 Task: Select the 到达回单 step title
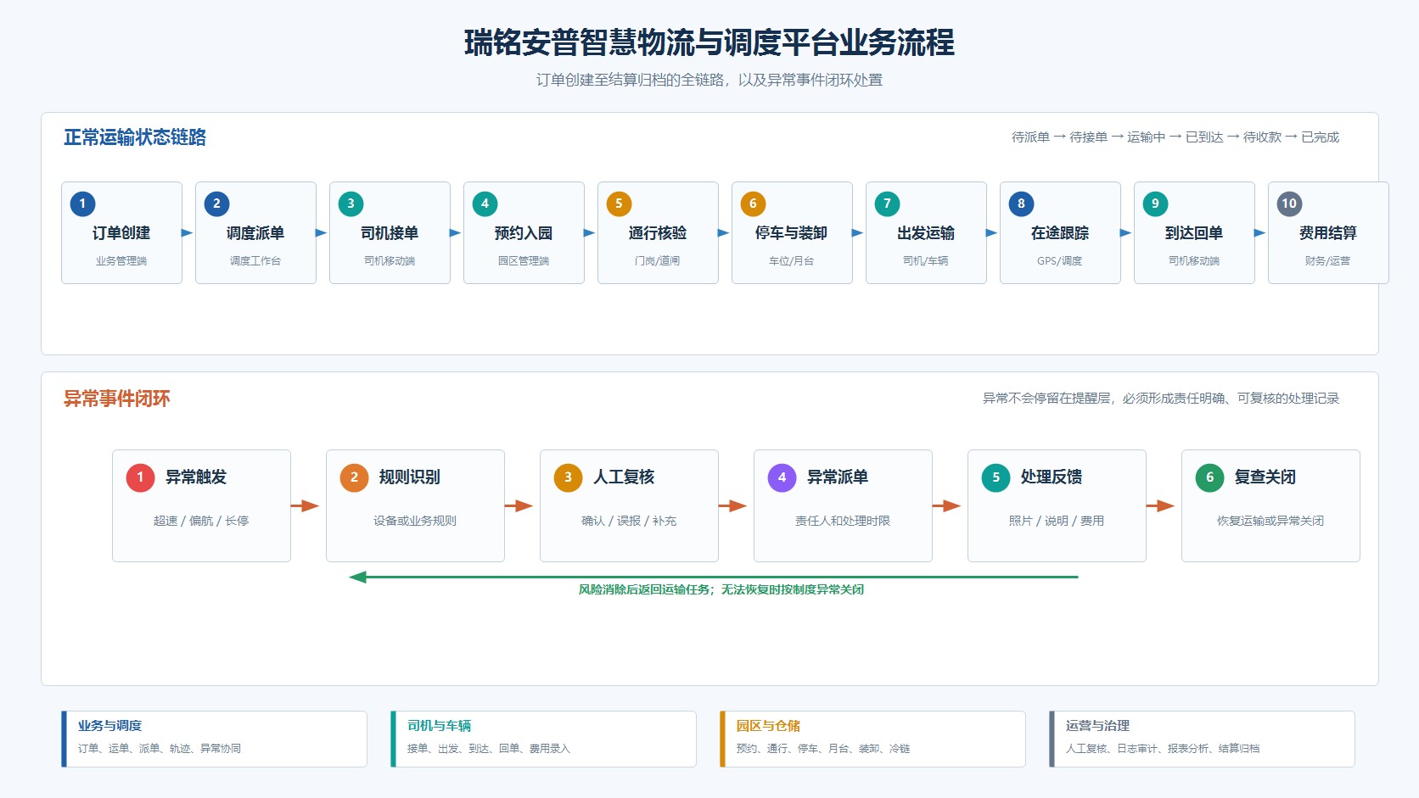point(1194,233)
